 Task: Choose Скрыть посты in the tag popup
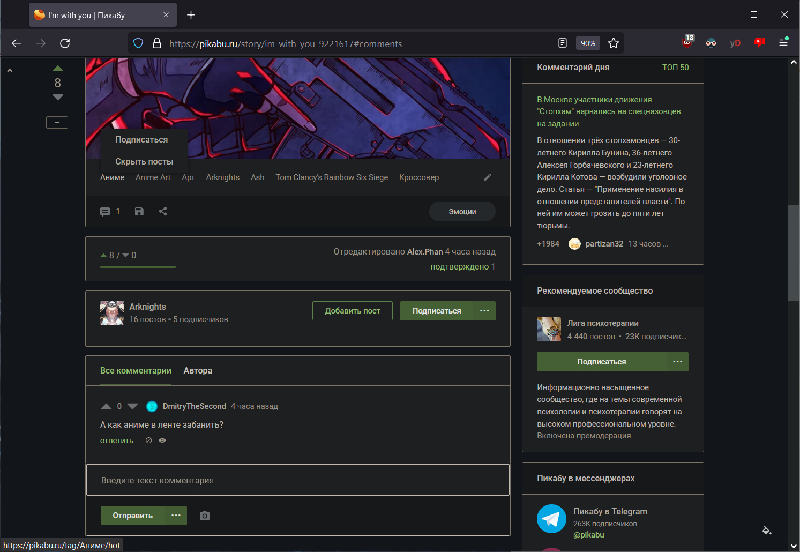pos(144,162)
